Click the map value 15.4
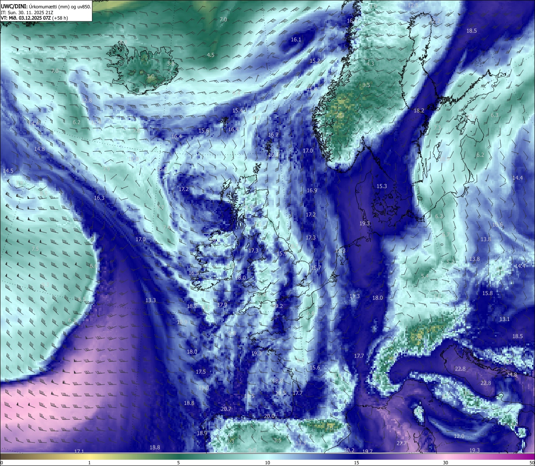Viewport: 535px width, 466px height. pyautogui.click(x=237, y=110)
